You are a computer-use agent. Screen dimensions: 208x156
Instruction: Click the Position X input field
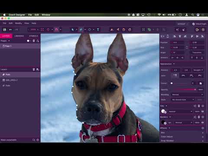(x=177, y=42)
